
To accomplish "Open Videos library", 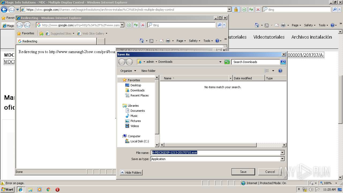I will click(x=135, y=126).
